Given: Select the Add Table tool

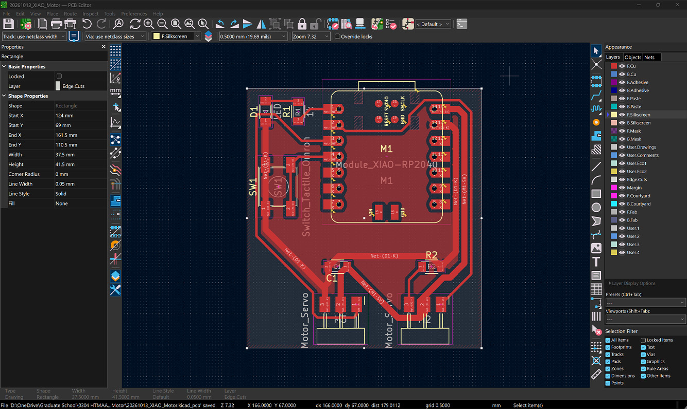Looking at the screenshot, I should click(596, 289).
